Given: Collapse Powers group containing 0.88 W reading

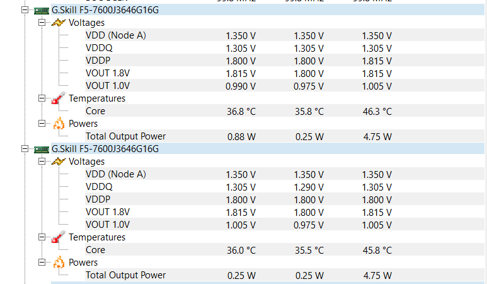Looking at the screenshot, I should tap(42, 124).
